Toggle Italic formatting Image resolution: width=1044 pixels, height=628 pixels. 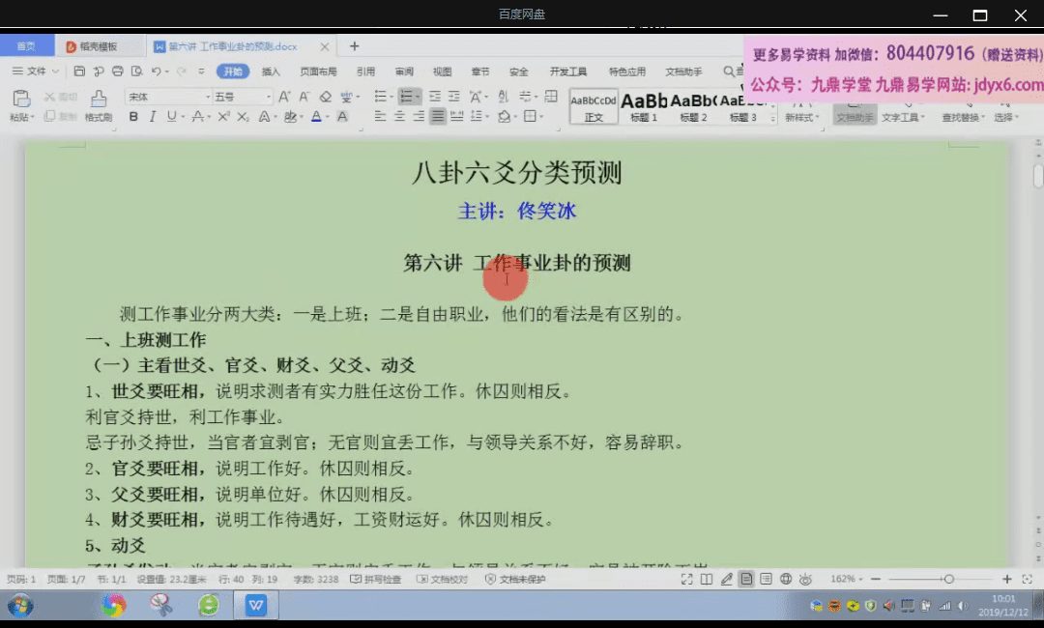[151, 117]
